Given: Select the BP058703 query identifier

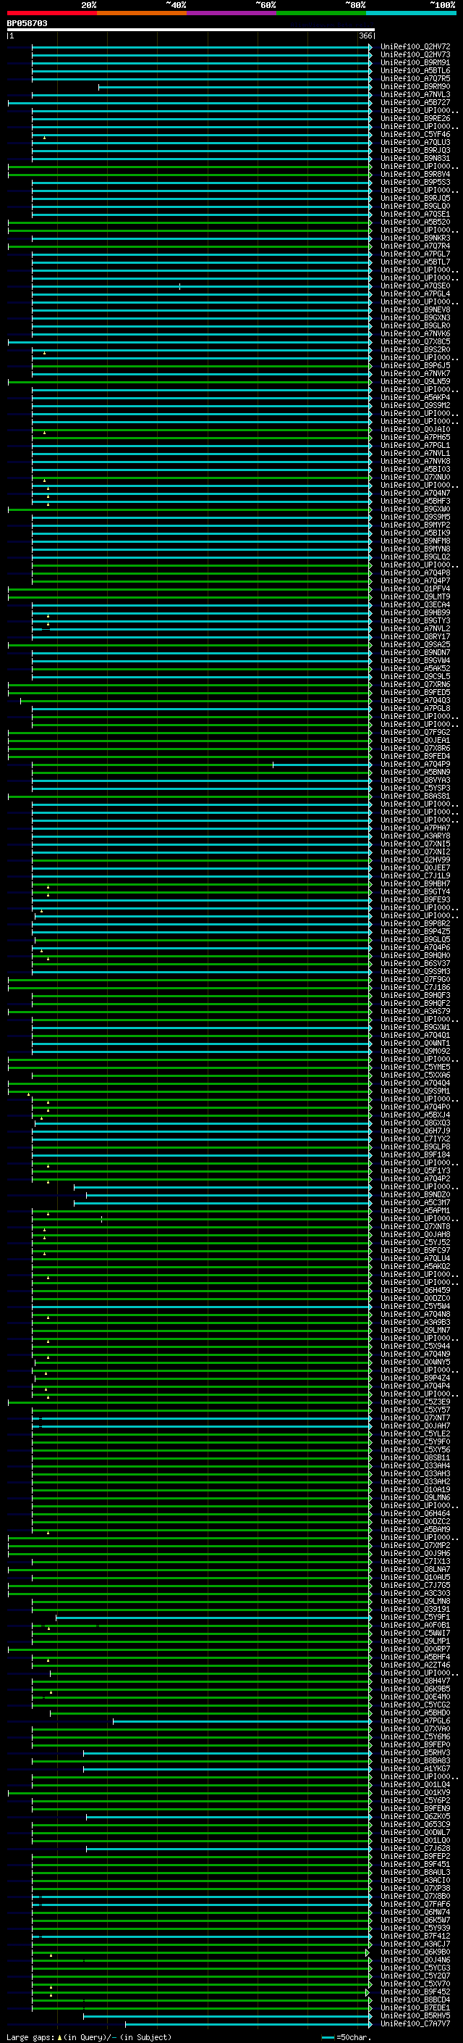Looking at the screenshot, I should click(x=27, y=24).
